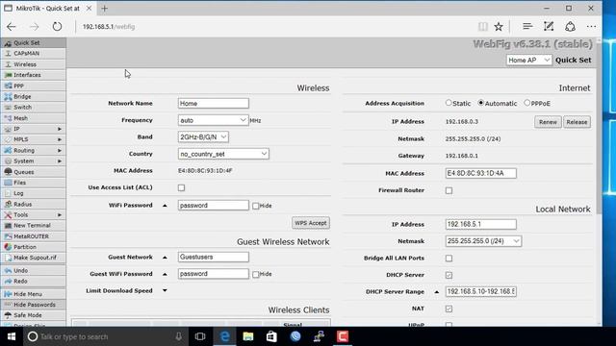Toggle Hide Passwords
The width and height of the screenshot is (616, 346).
(x=33, y=305)
